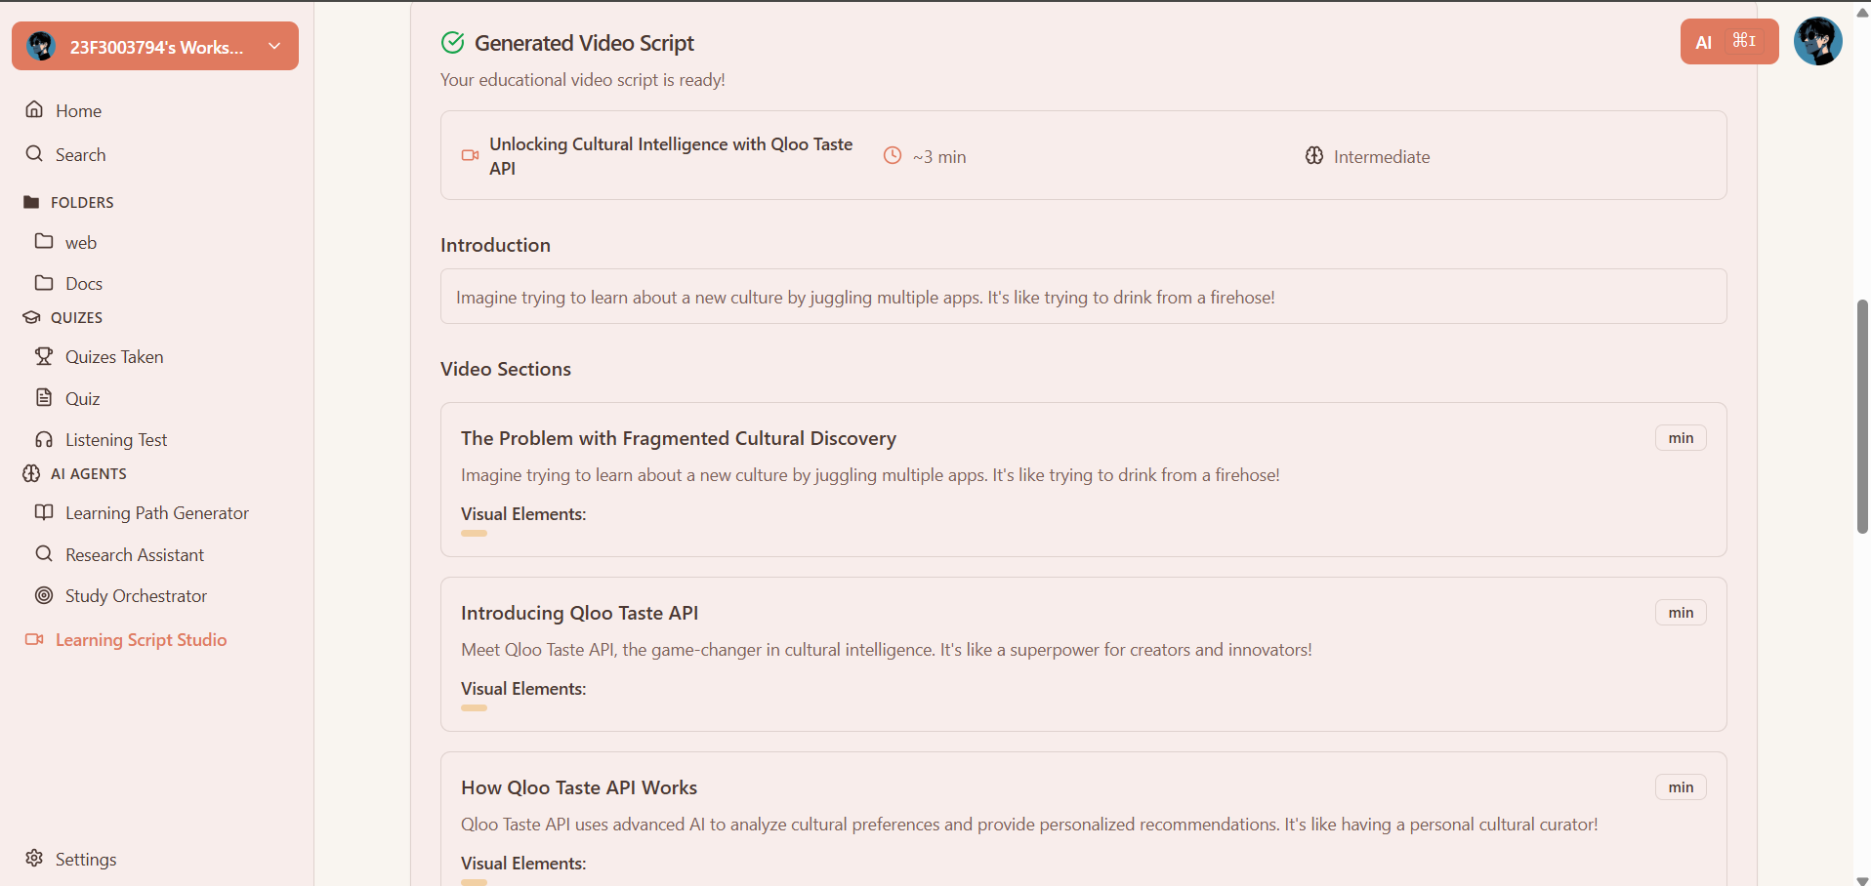The height and width of the screenshot is (886, 1871).
Task: Open Quizes Taken page
Action: 114,357
